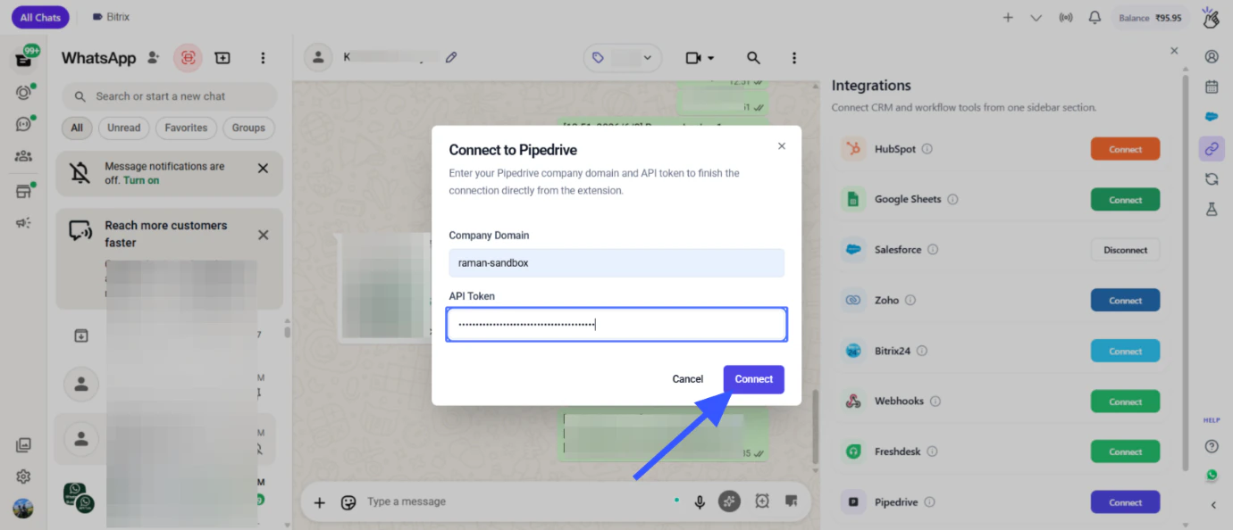Cancel the Connect to Pipedrive dialog
The width and height of the screenshot is (1233, 530).
(x=687, y=379)
